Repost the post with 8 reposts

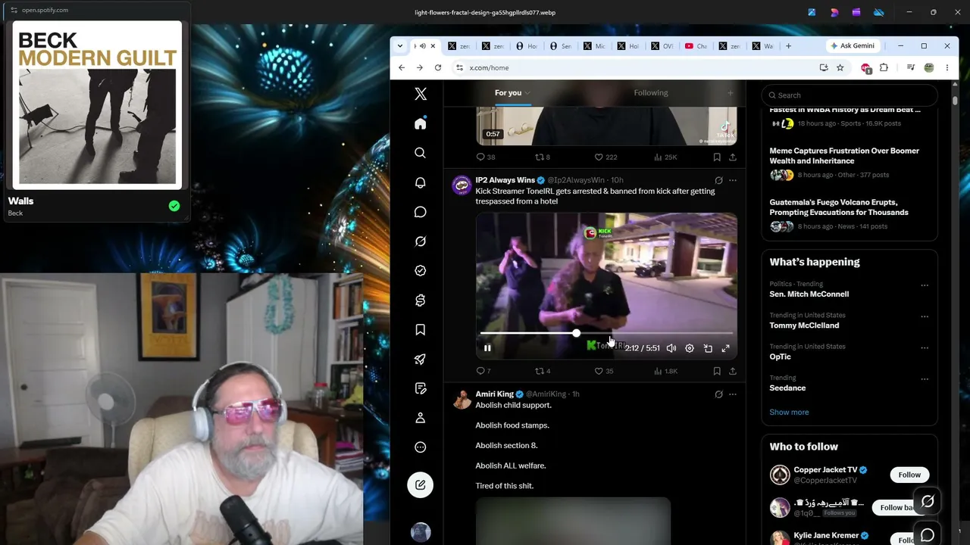(x=543, y=157)
